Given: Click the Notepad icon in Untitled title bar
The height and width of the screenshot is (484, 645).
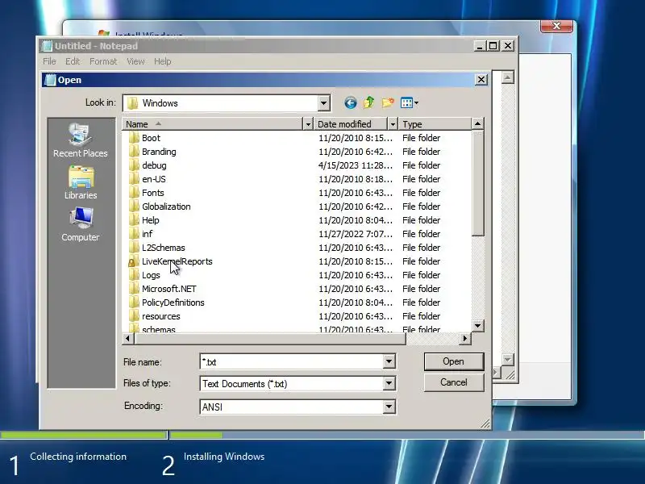Looking at the screenshot, I should (x=47, y=46).
